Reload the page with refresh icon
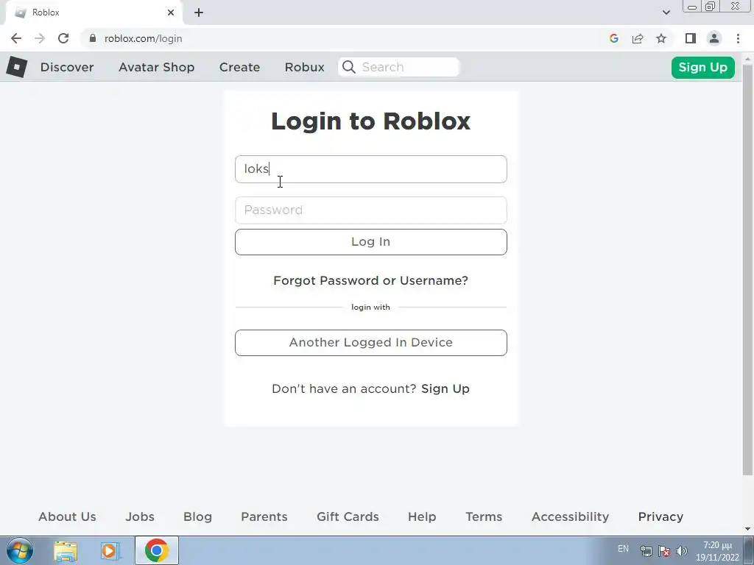 [63, 38]
